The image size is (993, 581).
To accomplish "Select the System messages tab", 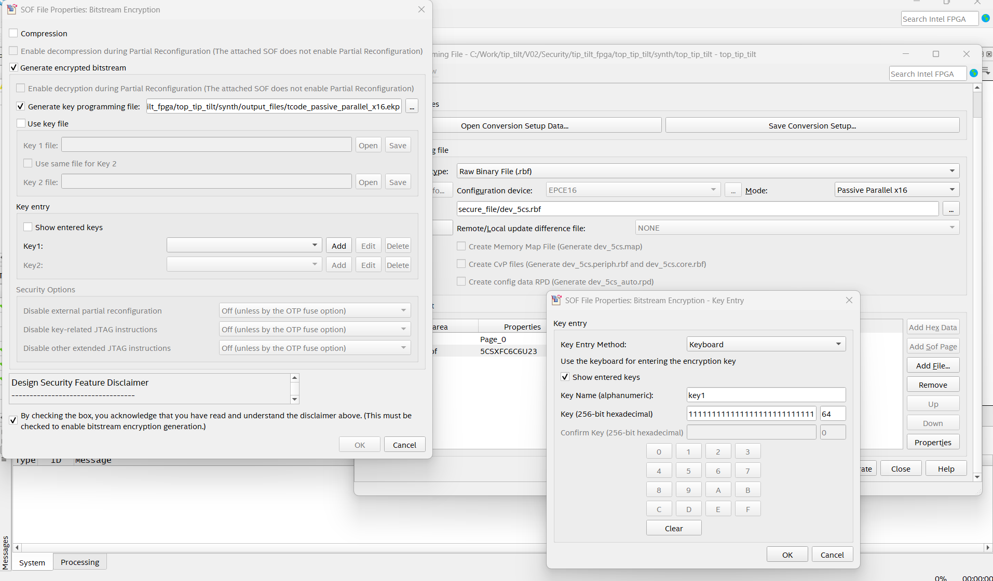I will [32, 562].
